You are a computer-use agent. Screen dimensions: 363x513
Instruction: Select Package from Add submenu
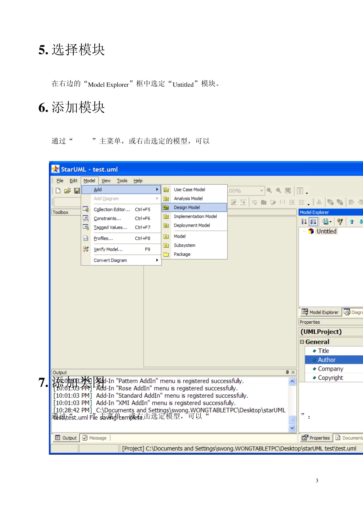194,254
